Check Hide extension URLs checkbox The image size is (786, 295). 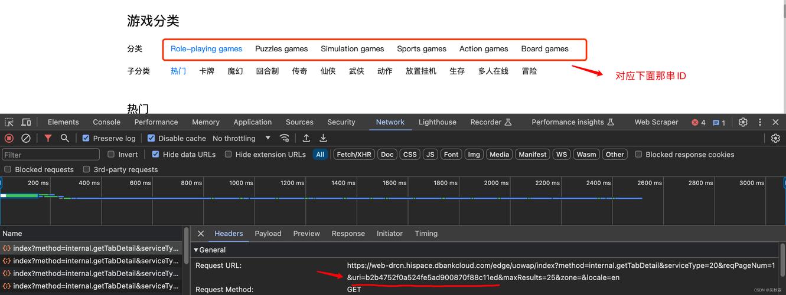coord(229,154)
